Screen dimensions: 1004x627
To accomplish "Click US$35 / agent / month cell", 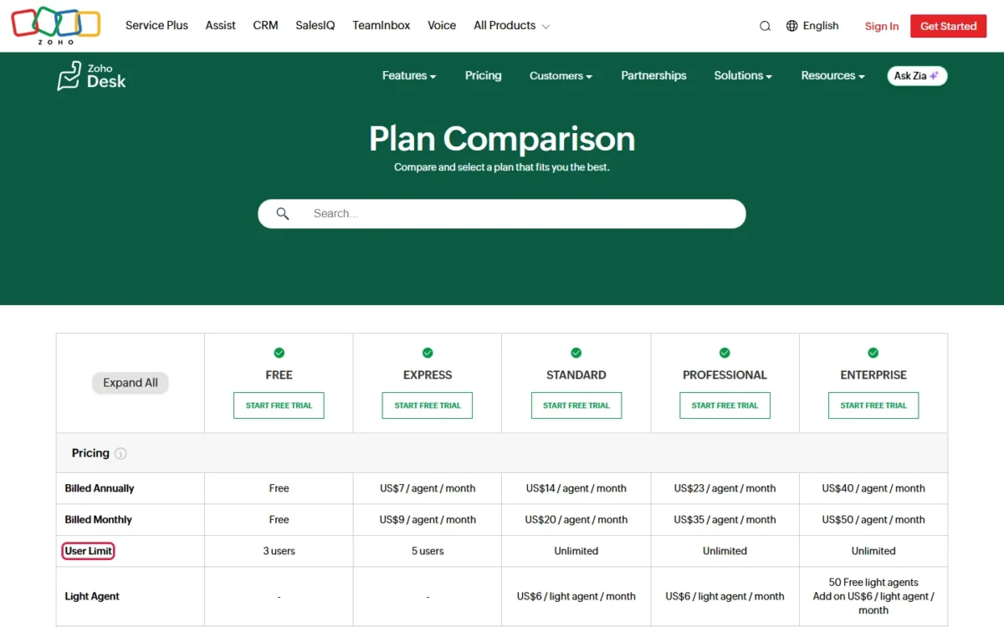I will (x=725, y=520).
